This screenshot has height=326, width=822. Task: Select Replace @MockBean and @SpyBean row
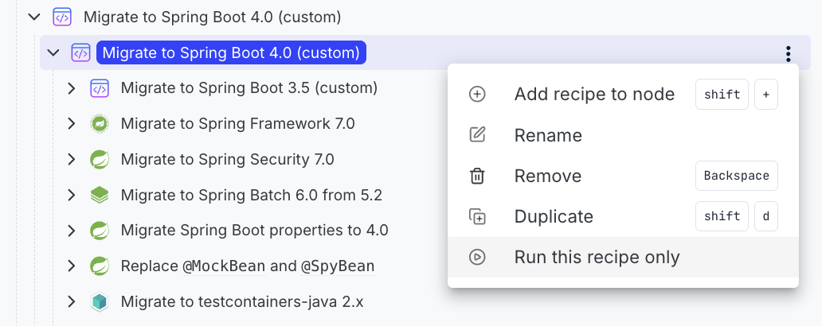248,266
